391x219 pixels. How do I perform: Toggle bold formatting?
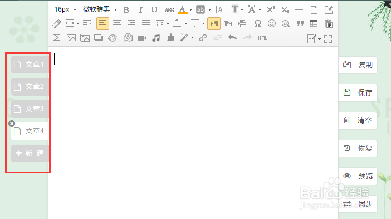coord(126,10)
